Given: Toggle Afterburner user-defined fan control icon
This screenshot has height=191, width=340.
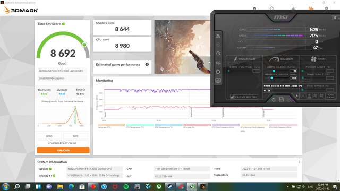Looking at the screenshot, I should tap(309, 96).
